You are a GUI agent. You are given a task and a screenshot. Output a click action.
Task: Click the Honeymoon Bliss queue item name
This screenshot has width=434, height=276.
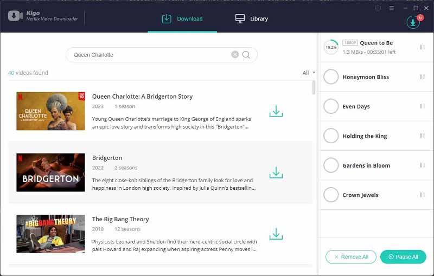point(366,77)
